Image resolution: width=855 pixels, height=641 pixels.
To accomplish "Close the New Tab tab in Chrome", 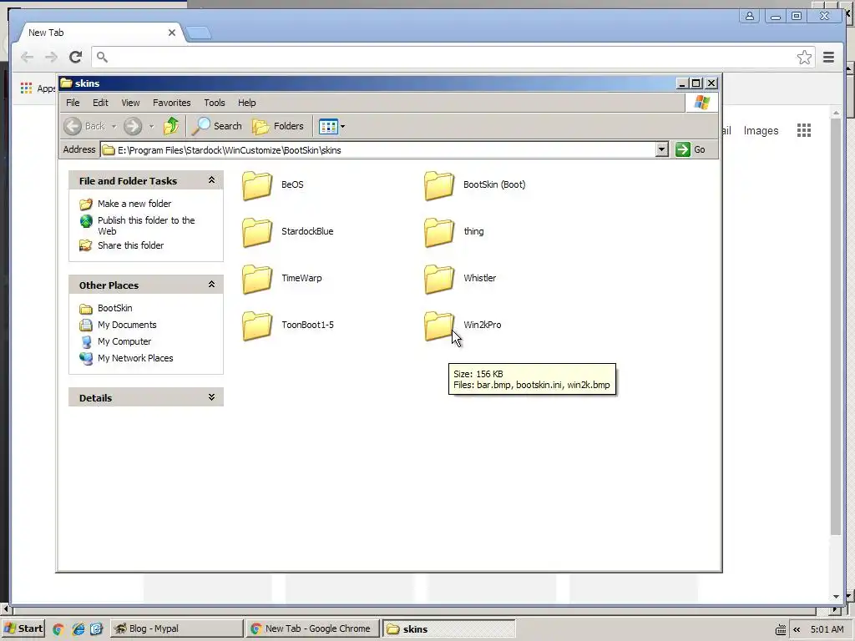I will coord(172,33).
